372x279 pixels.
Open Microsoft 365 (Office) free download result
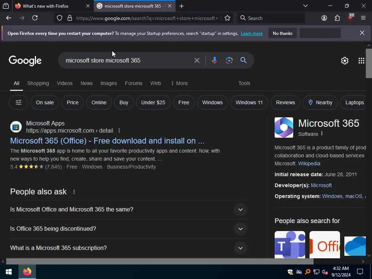[x=107, y=141]
